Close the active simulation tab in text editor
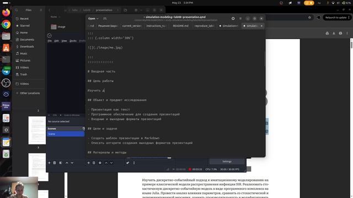Image resolution: width=353 pixels, height=198 pixels. pos(261,26)
